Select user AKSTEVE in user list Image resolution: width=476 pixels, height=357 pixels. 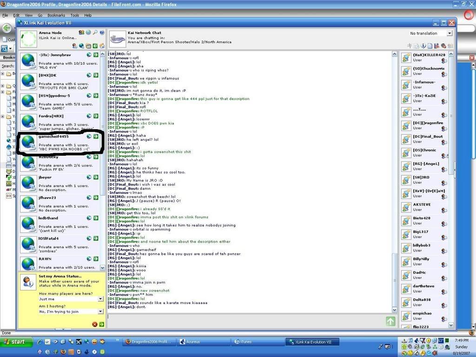(x=424, y=207)
